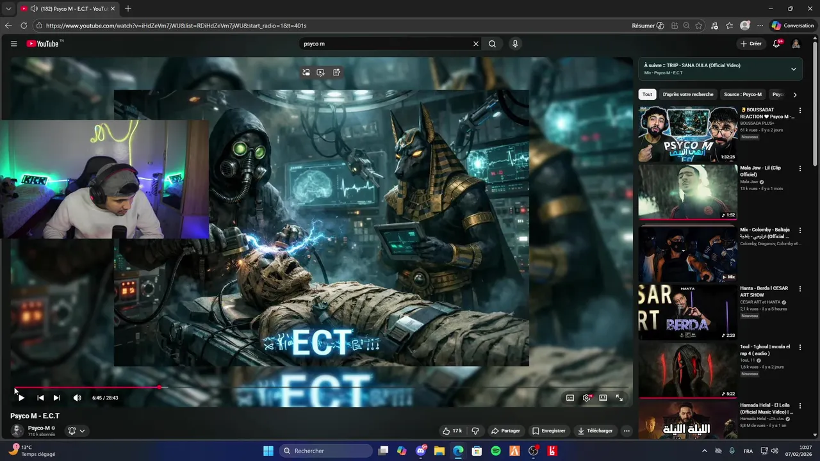Screen dimensions: 820x461
Task: Open a new browser tab
Action: point(128,8)
